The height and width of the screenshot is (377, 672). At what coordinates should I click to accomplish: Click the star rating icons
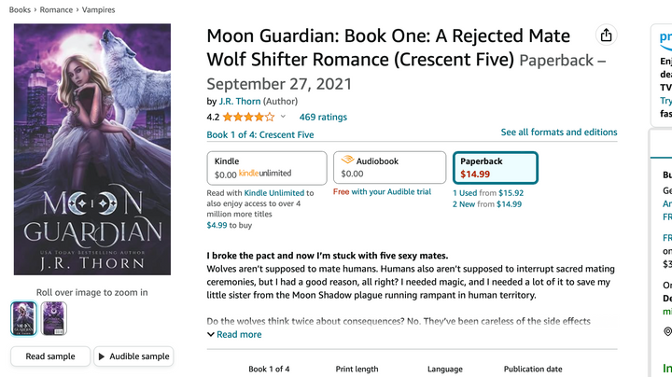(248, 118)
